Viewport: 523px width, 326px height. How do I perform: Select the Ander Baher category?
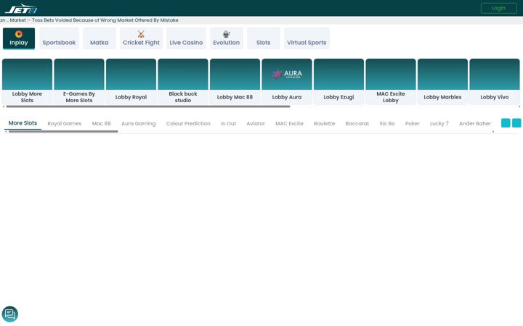[x=475, y=123]
